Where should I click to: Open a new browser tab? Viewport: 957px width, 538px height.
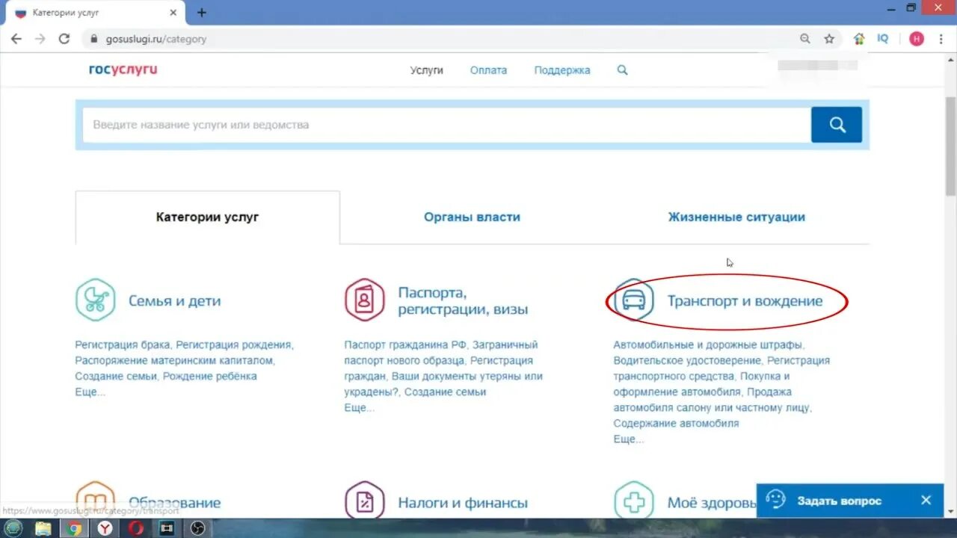(202, 13)
